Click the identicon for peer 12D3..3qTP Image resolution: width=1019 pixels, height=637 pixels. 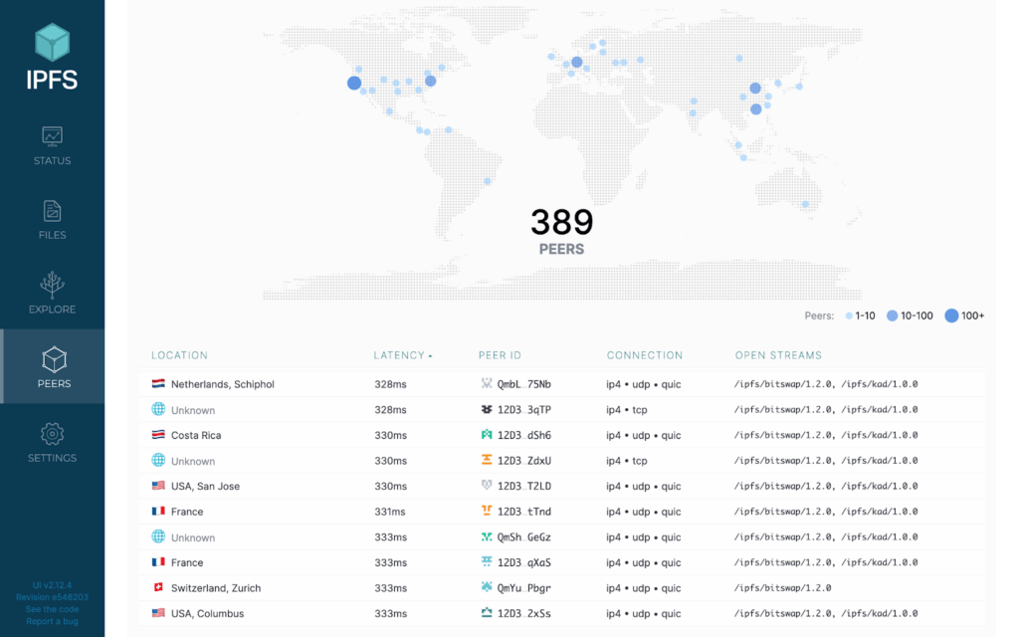tap(486, 410)
